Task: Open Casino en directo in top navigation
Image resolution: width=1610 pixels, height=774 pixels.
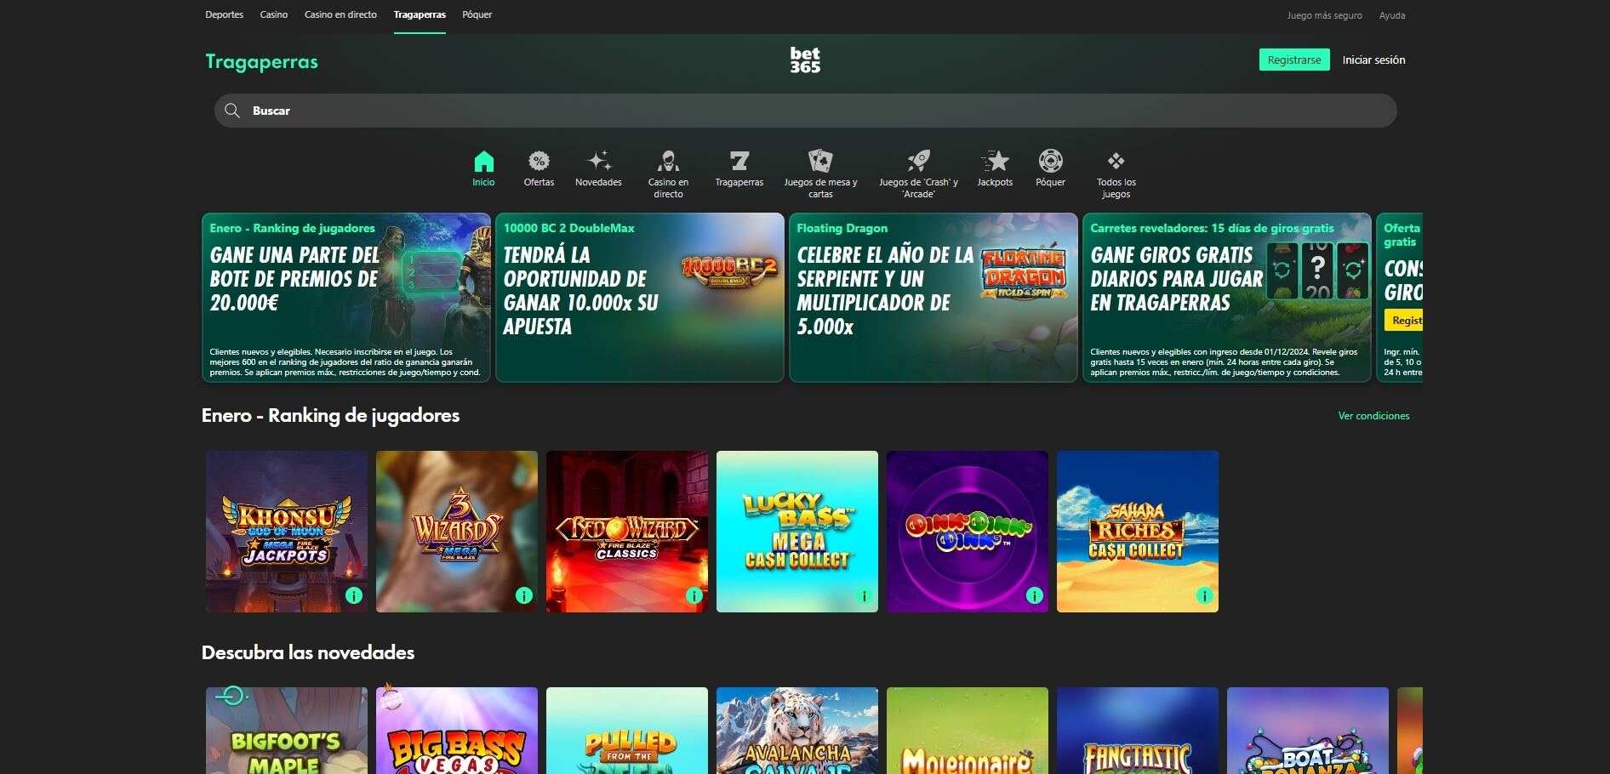Action: (340, 14)
